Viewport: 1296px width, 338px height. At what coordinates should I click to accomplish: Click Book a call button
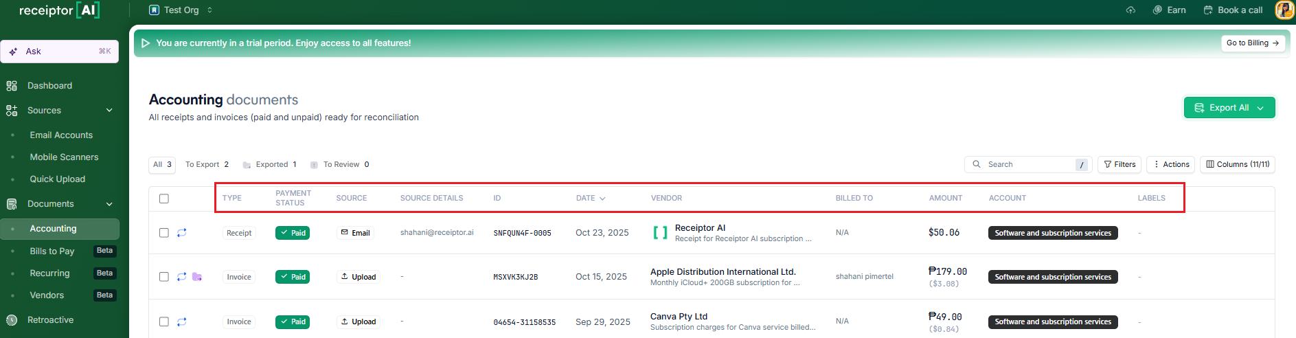point(1233,10)
